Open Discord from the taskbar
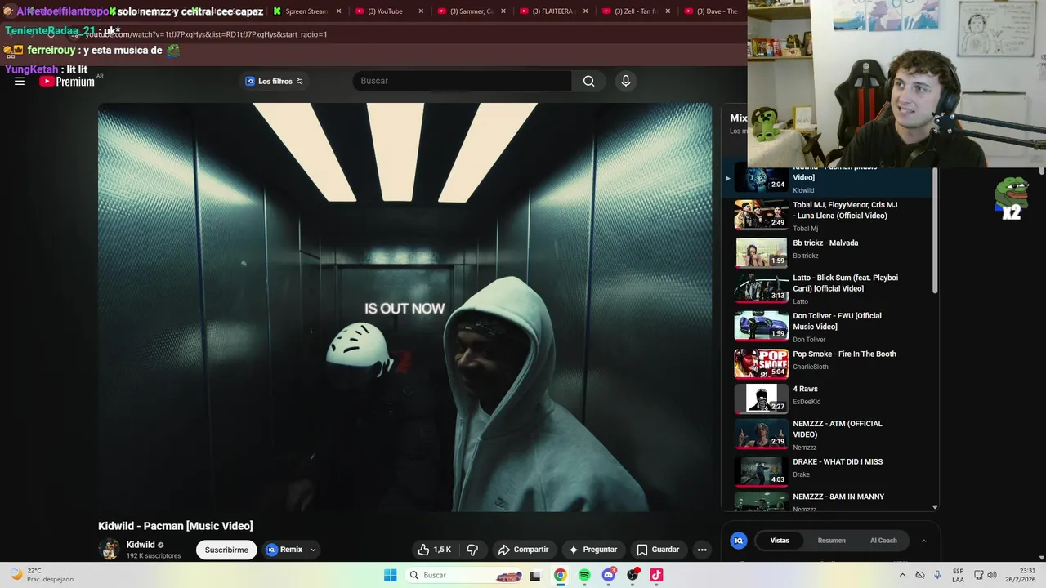1046x588 pixels. pyautogui.click(x=608, y=575)
